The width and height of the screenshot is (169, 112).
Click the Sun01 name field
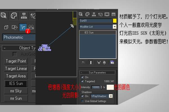click(96, 21)
